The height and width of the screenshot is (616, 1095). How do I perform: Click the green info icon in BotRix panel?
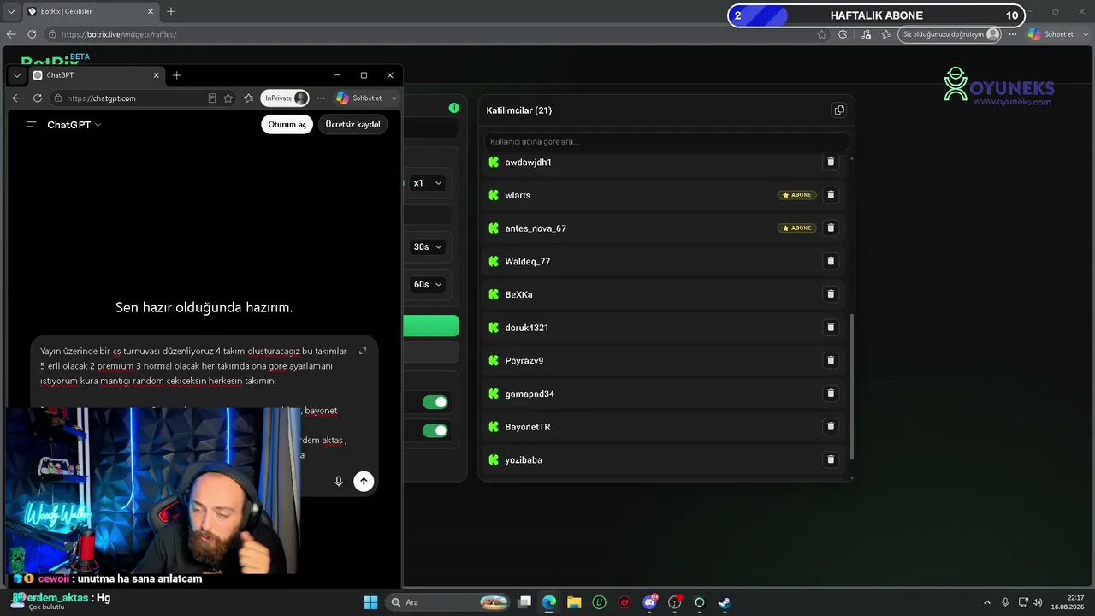coord(454,108)
